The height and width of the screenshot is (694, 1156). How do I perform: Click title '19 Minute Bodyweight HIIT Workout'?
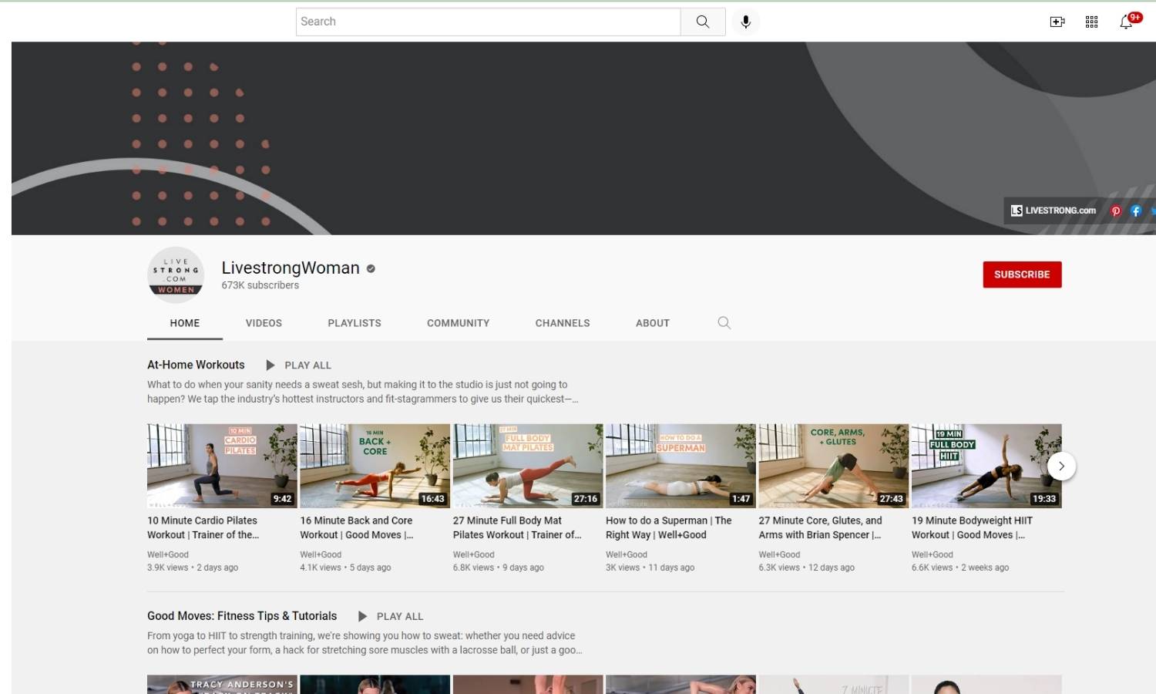972,527
